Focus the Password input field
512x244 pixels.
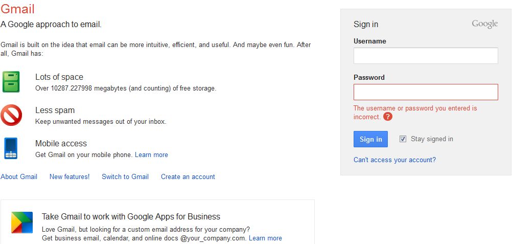tap(426, 92)
